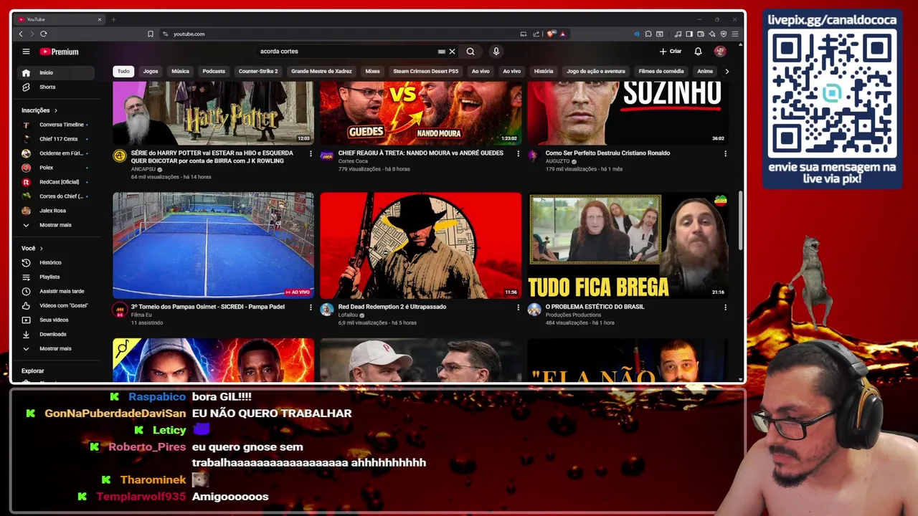Select the História filter chip

(x=544, y=71)
